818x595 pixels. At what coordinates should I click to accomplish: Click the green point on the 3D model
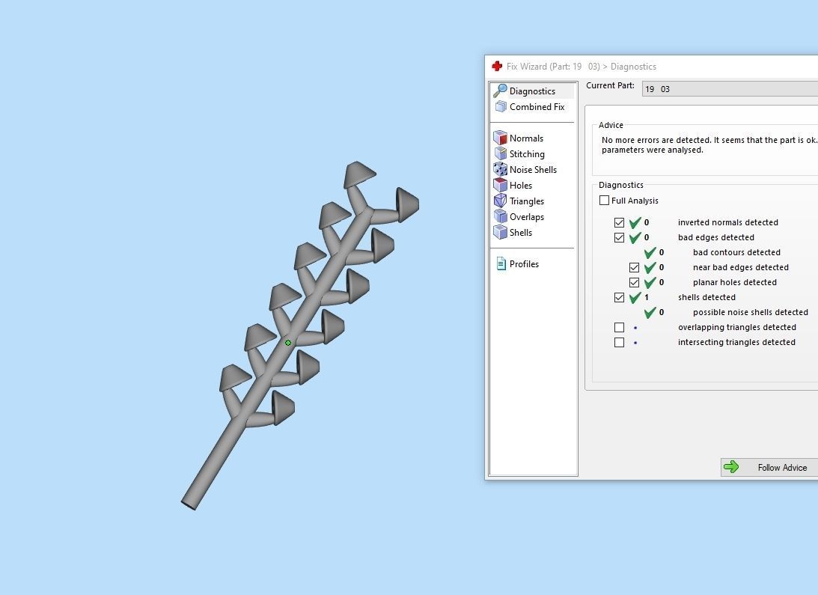pyautogui.click(x=288, y=343)
